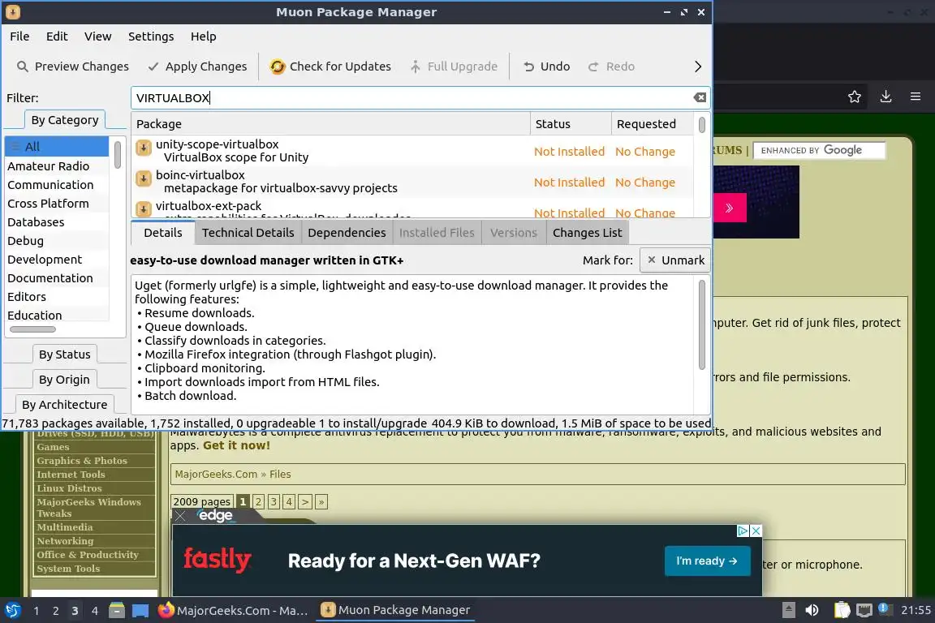Select the By Architecture filter tab
This screenshot has height=623, width=935.
point(64,404)
